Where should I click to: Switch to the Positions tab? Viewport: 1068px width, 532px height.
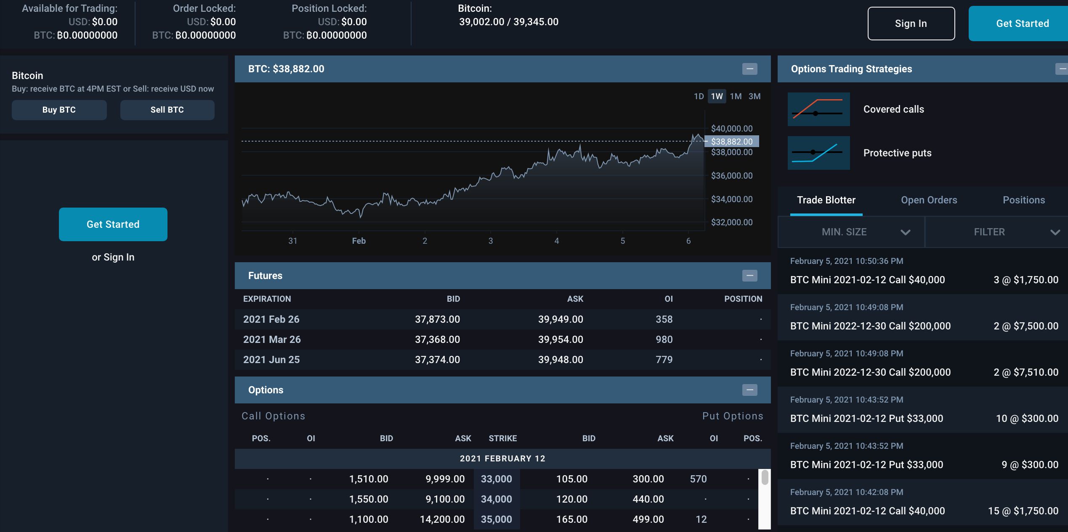tap(1023, 200)
